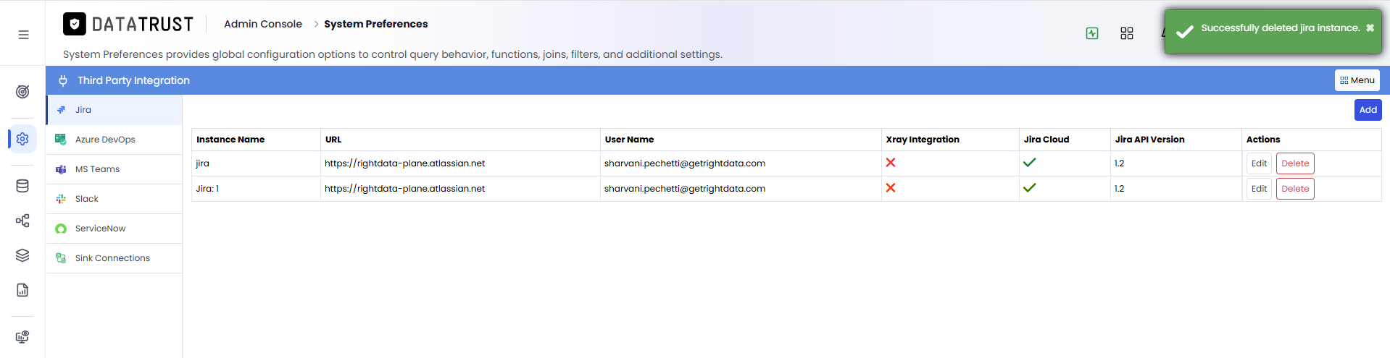This screenshot has height=358, width=1390.
Task: Delete the 'jira' instance row
Action: (1295, 163)
